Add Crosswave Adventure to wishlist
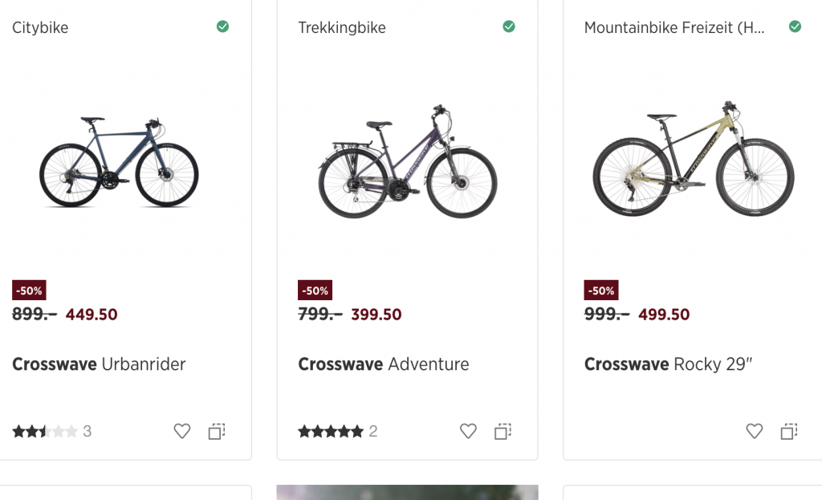 click(468, 431)
